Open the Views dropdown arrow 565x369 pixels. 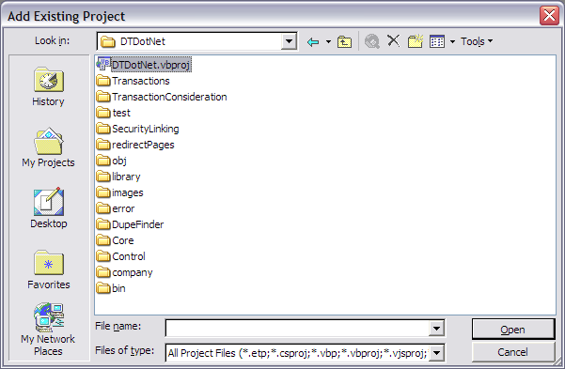pos(452,41)
